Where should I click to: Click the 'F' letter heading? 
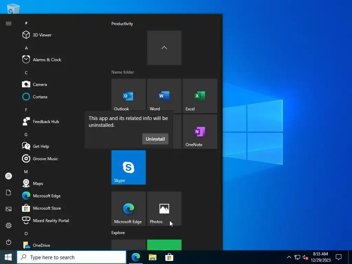tap(26, 110)
